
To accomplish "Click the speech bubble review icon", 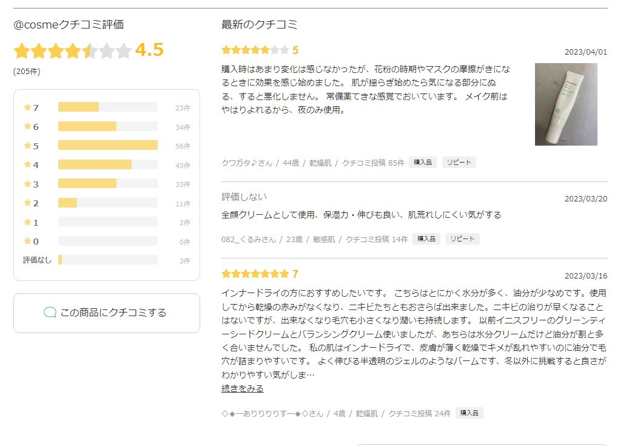I will coord(50,313).
